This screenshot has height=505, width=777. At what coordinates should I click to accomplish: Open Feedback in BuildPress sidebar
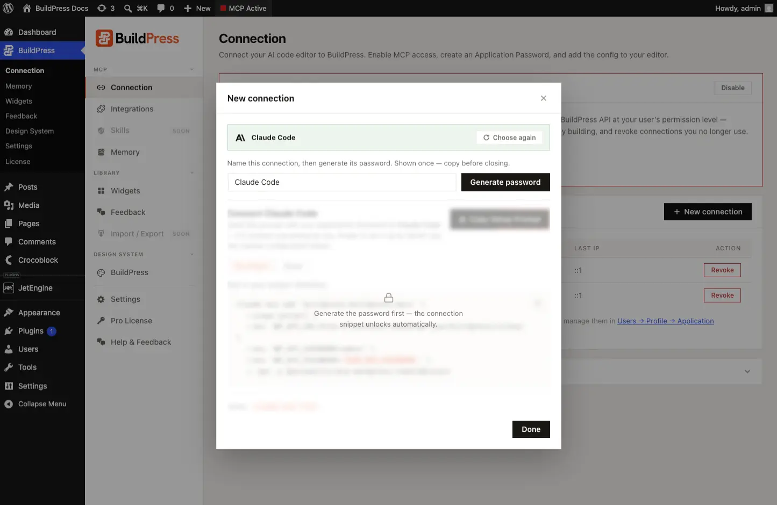[x=144, y=212]
